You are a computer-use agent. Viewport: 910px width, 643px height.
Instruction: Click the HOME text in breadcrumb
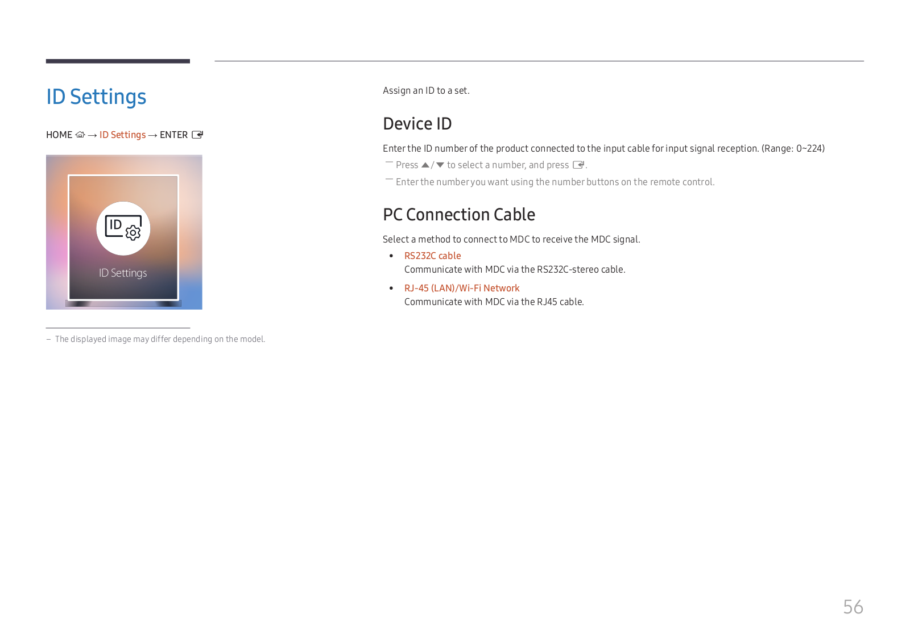(59, 135)
